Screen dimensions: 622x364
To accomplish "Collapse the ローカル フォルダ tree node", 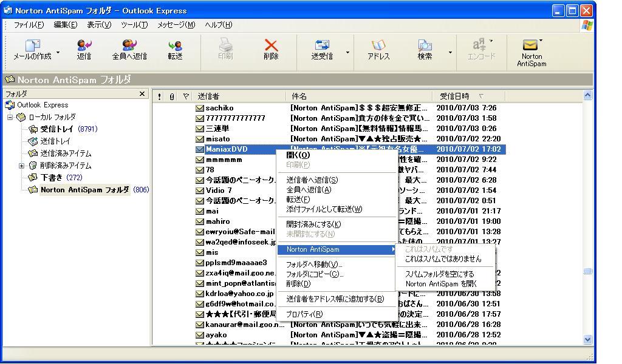I will (x=10, y=117).
